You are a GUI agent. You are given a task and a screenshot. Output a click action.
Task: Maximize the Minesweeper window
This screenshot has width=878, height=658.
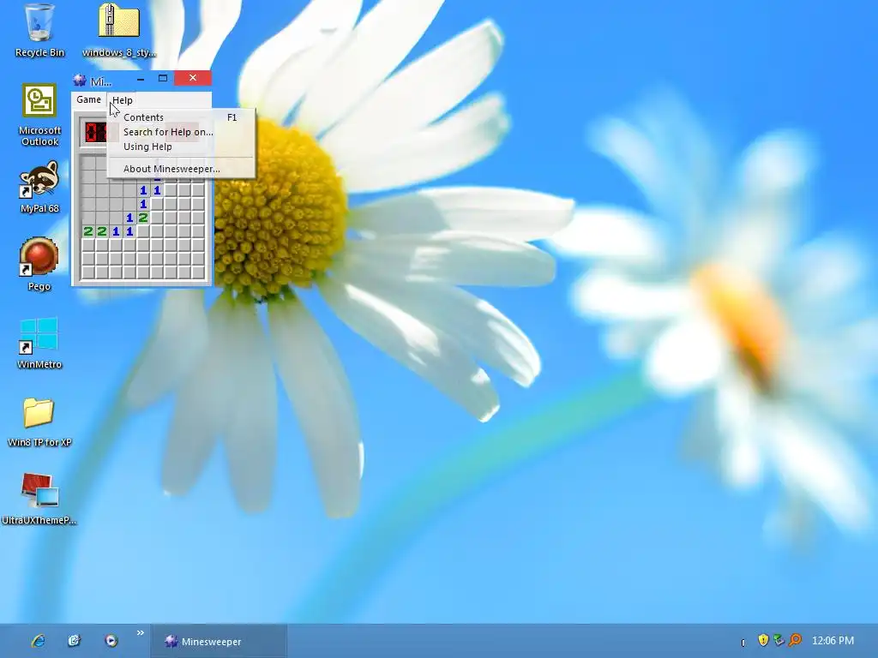tap(162, 78)
